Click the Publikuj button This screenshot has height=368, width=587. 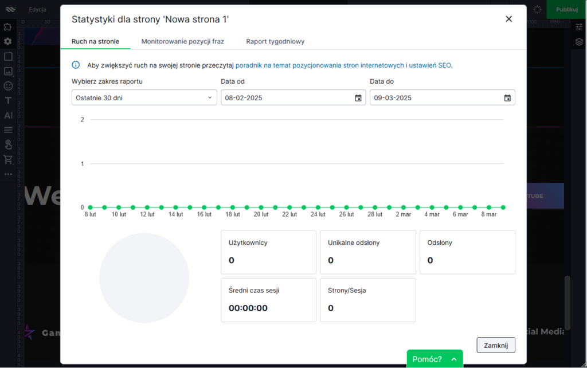566,9
